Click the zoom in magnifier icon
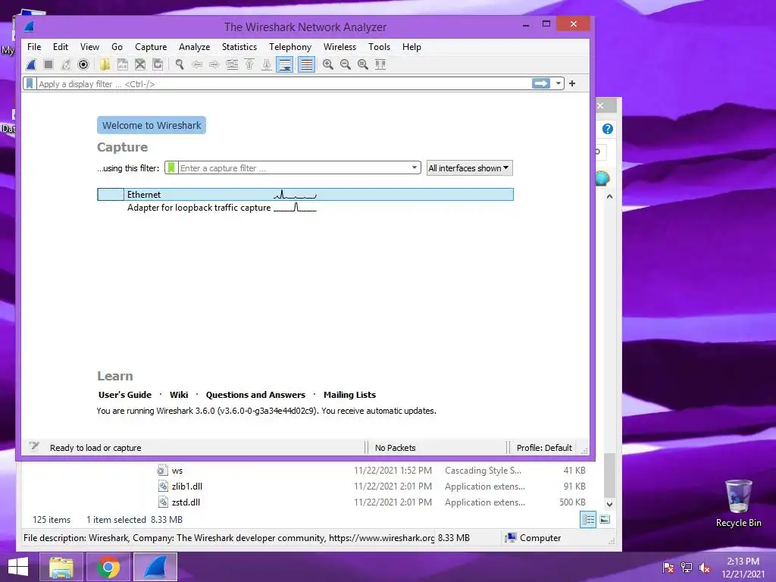 point(327,64)
